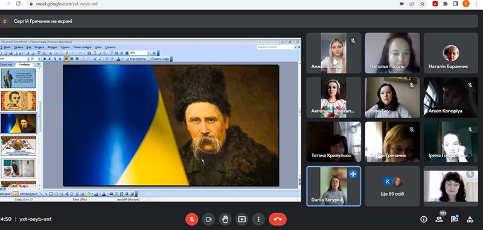Image resolution: width=483 pixels, height=230 pixels.
Task: Select Анжела Заєць video tile
Action: [334, 53]
